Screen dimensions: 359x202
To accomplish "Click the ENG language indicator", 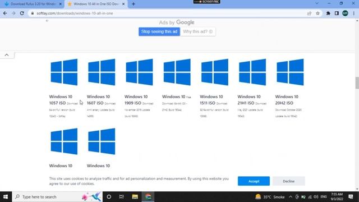I will pyautogui.click(x=324, y=197).
